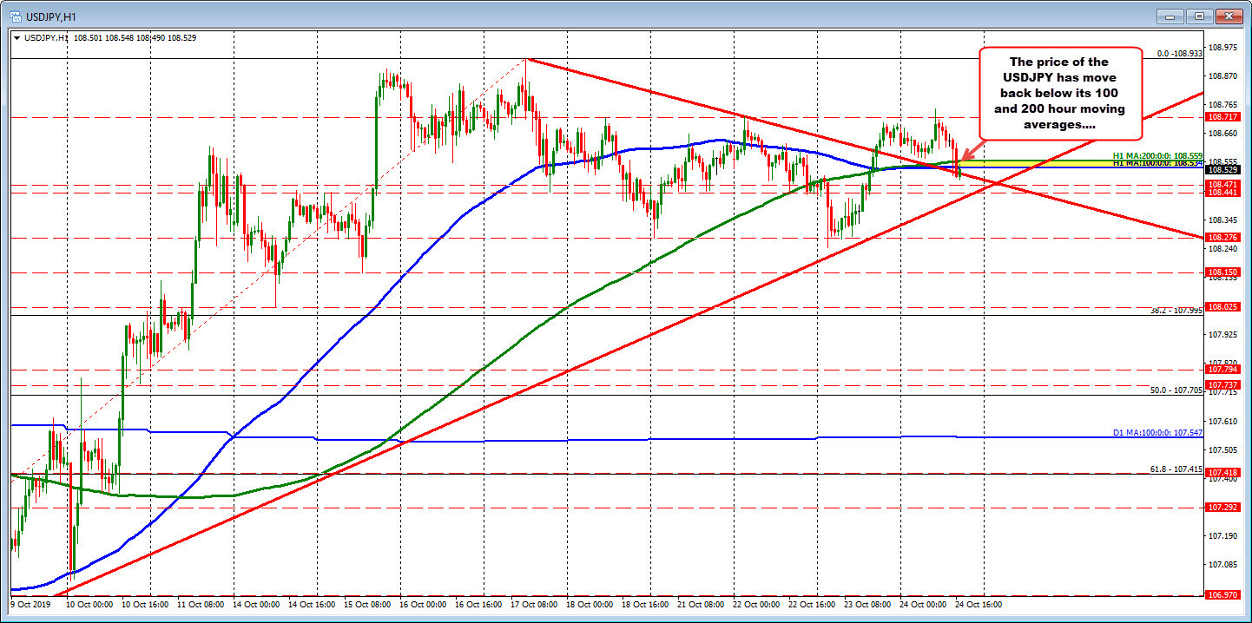Image resolution: width=1252 pixels, height=623 pixels.
Task: Click the 107.292 red price level label
Action: 1222,507
